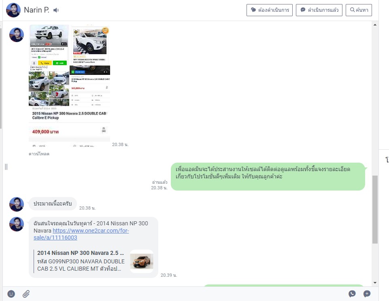Open the saved replies chat bubble icon
This screenshot has height=301, width=389.
tap(352, 294)
